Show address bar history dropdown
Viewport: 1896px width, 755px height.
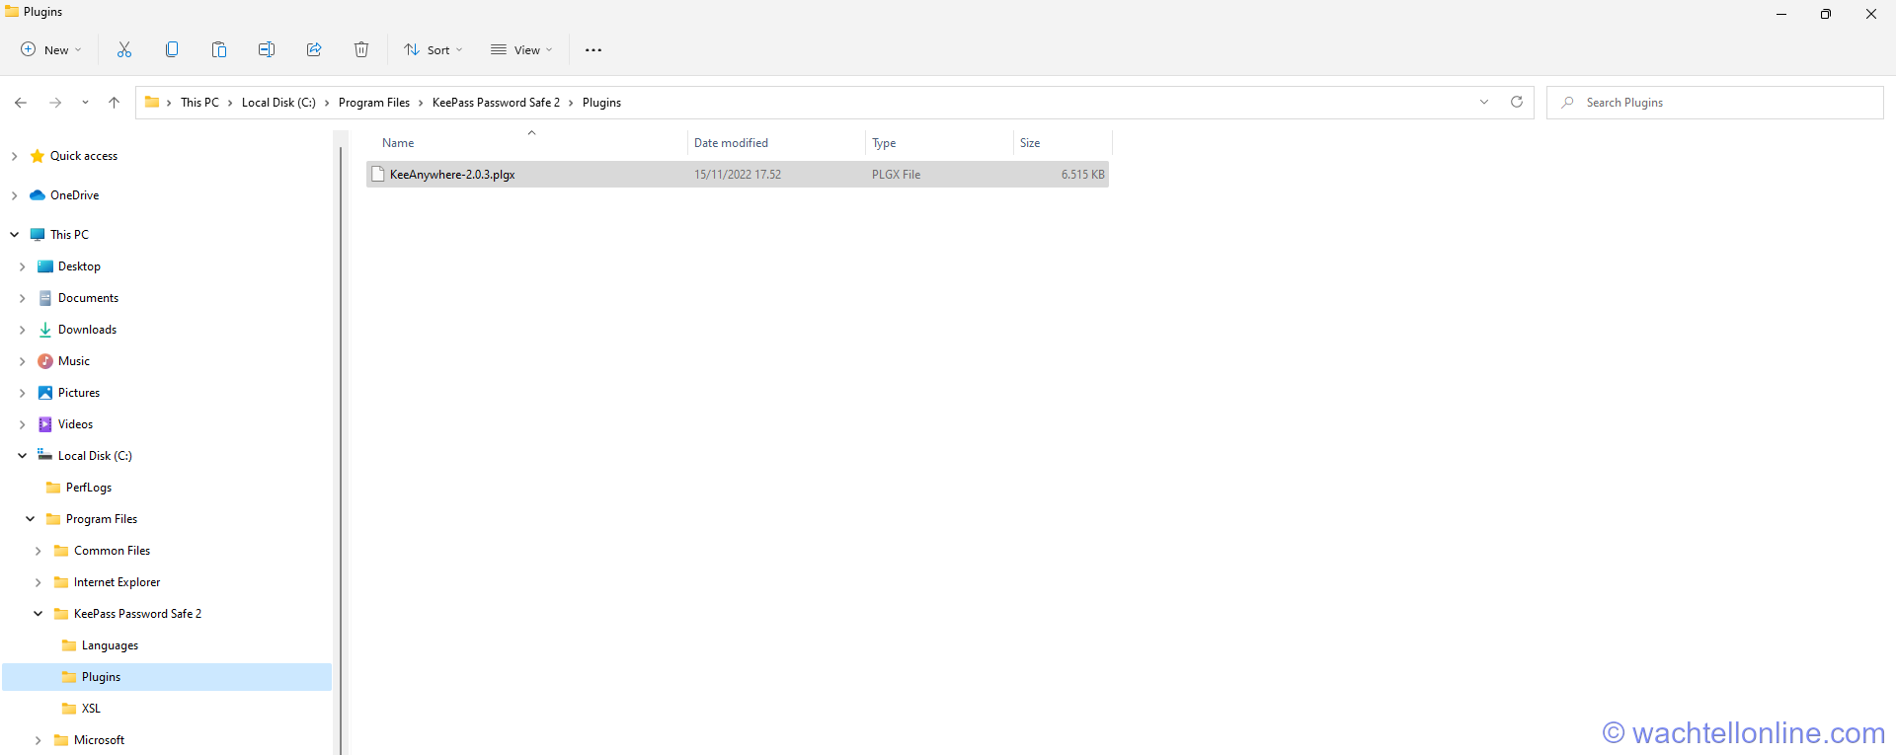click(x=1484, y=102)
